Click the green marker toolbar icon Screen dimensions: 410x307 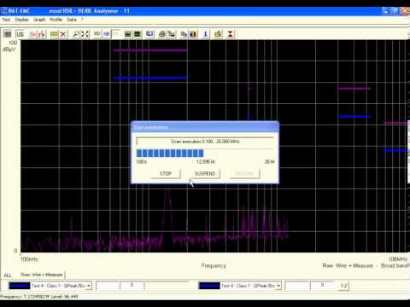pos(54,34)
